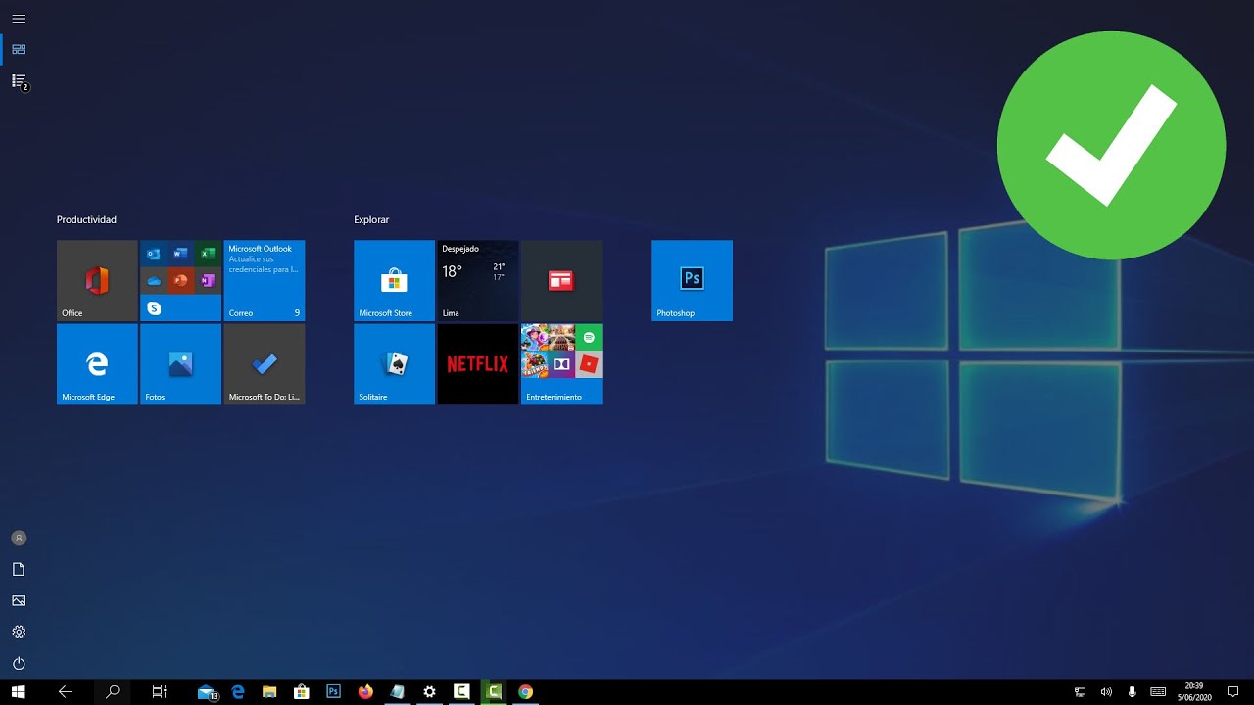Switch to the green Camtasia taskbar icon
The width and height of the screenshot is (1254, 705).
click(x=495, y=692)
